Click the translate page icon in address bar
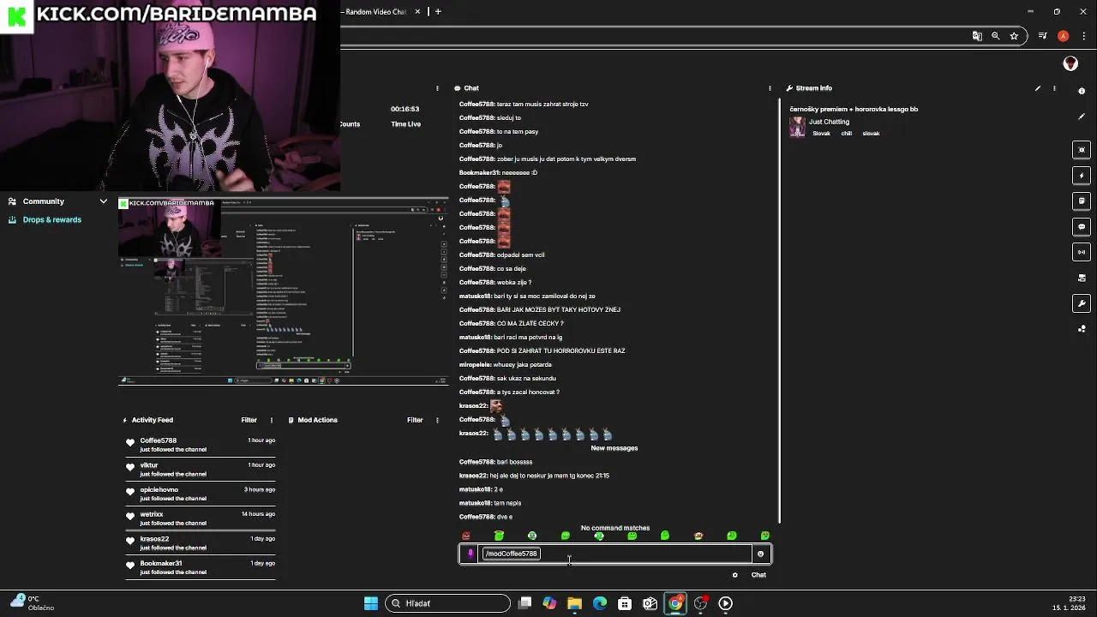 click(977, 36)
